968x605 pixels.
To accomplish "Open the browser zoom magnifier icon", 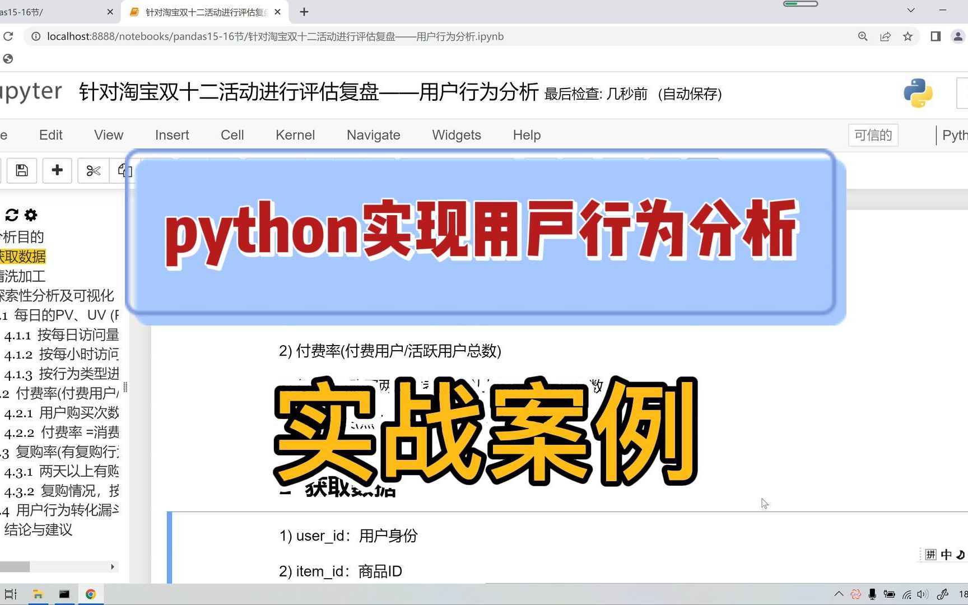I will [863, 36].
